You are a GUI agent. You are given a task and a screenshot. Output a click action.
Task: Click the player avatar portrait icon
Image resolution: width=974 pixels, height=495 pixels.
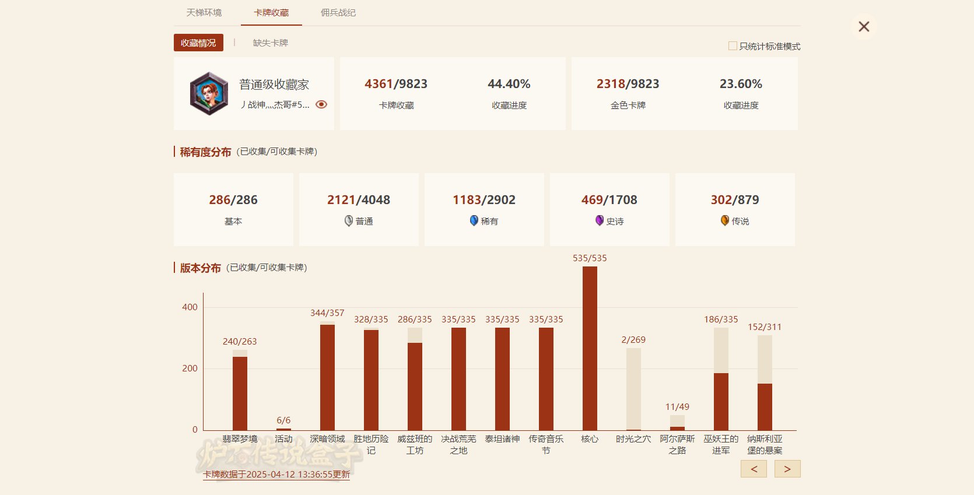pyautogui.click(x=209, y=93)
